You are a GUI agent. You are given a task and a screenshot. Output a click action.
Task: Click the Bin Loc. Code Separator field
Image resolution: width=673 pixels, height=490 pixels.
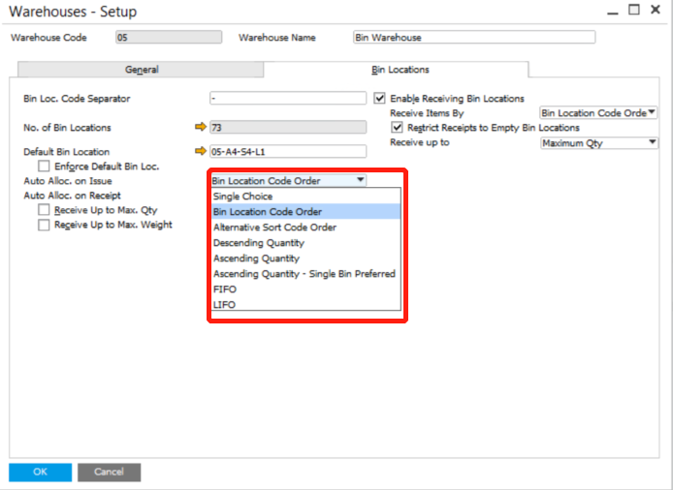click(287, 98)
